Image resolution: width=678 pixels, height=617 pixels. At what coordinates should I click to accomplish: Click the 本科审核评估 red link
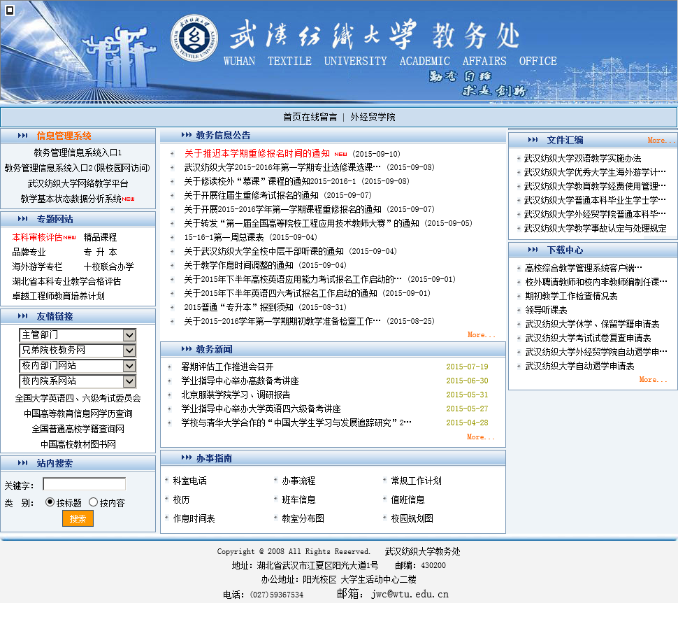pos(37,237)
